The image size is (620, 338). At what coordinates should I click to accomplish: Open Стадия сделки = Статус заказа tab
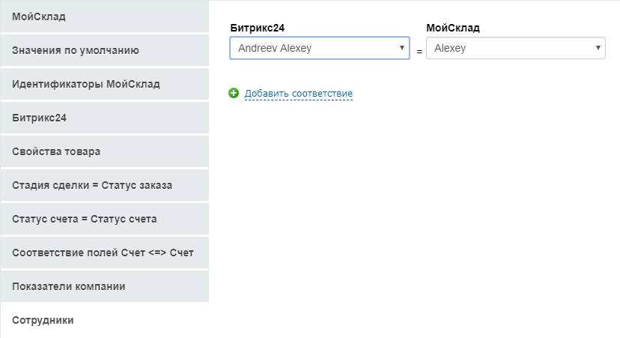click(x=104, y=185)
